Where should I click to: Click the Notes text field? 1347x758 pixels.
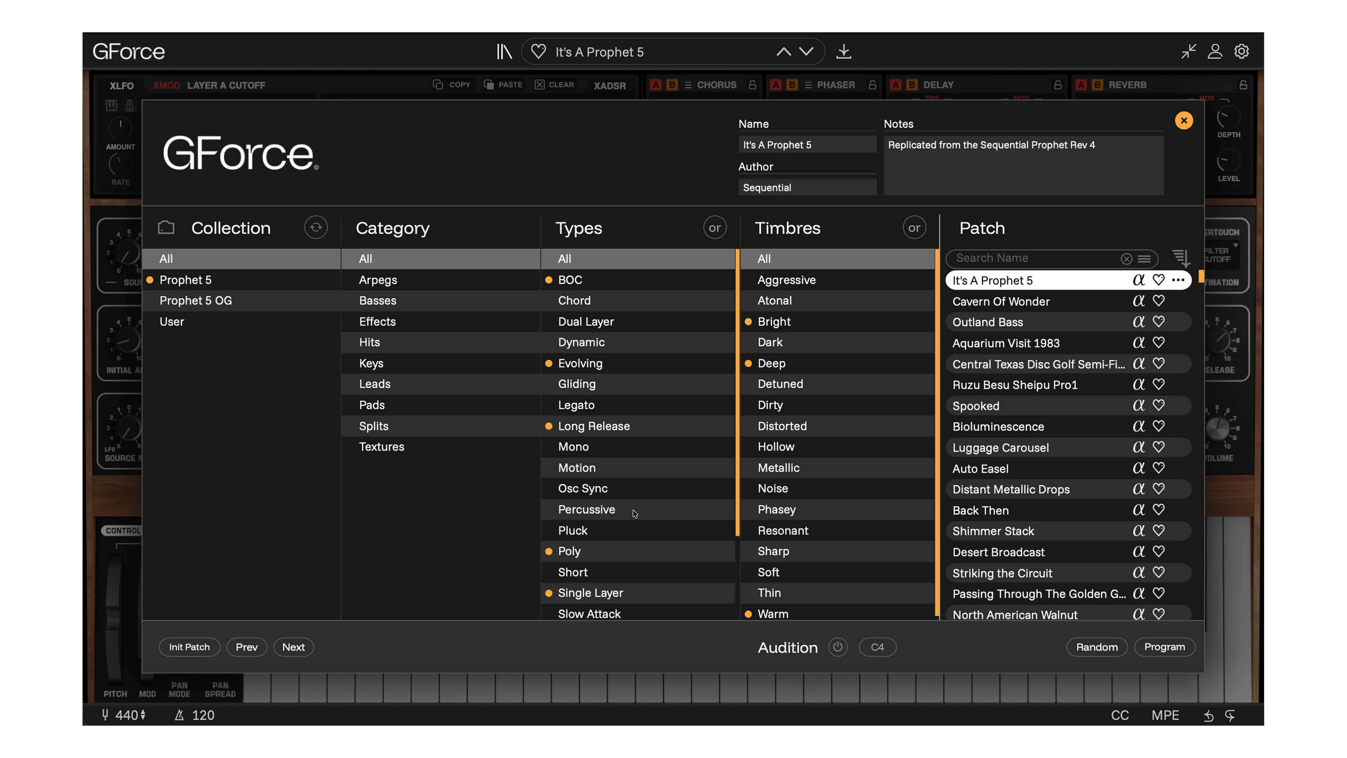(x=1023, y=166)
